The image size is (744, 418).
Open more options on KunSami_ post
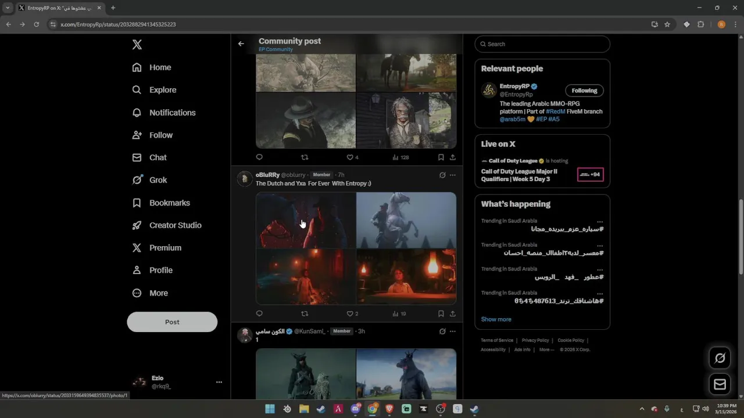point(453,331)
